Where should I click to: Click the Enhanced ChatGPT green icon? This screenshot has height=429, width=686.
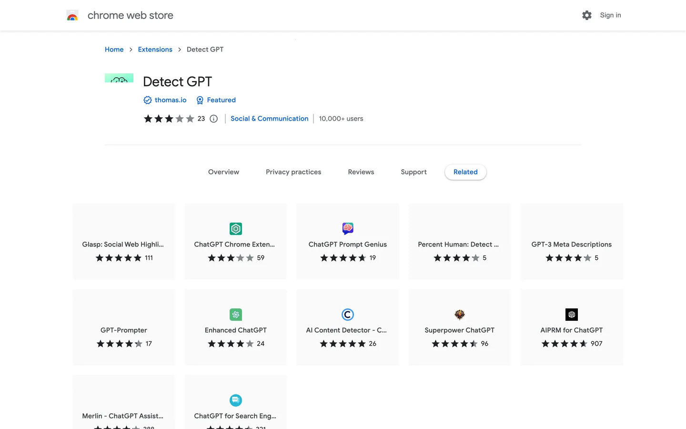tap(236, 315)
